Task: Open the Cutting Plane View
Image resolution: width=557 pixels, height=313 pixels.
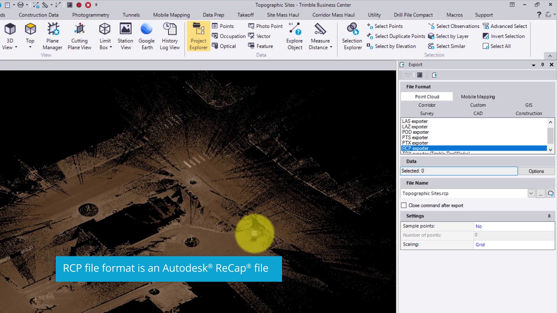Action: pos(79,37)
